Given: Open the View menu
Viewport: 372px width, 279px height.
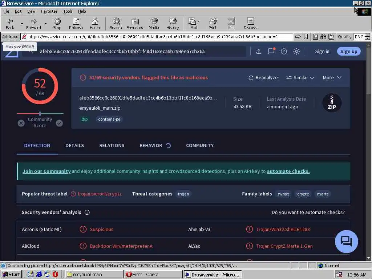Looking at the screenshot, I should pyautogui.click(x=31, y=11).
